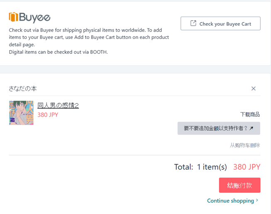Image resolution: width=271 pixels, height=214 pixels.
Task: Click the さなだの本 shop name
Action: [23, 89]
